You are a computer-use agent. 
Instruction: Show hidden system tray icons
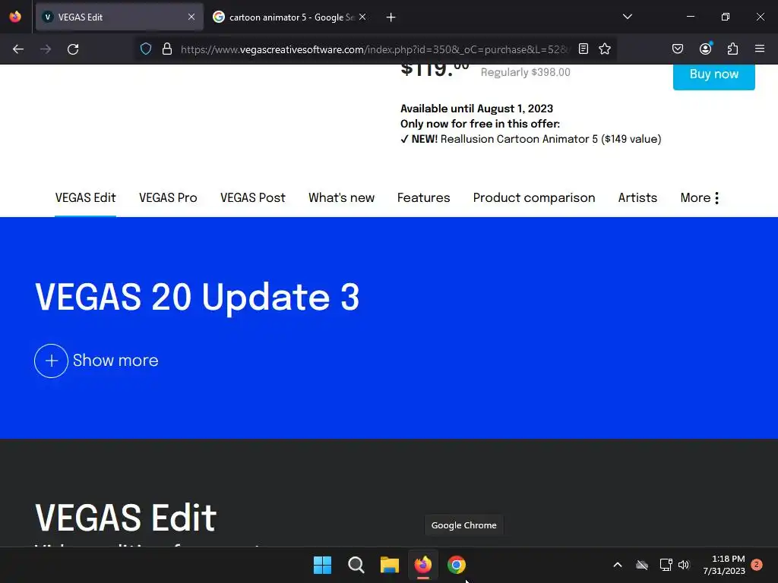(618, 565)
